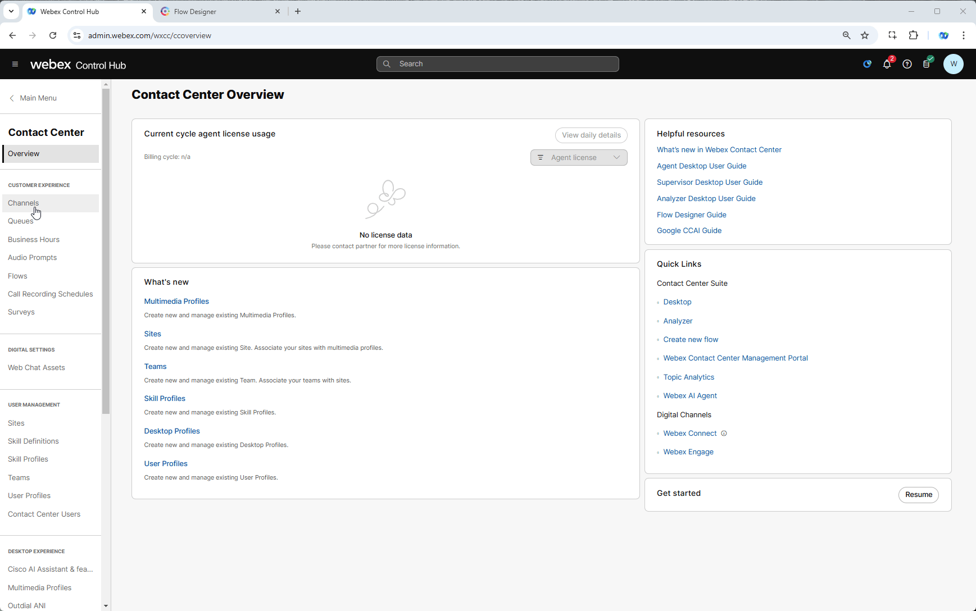Close the Flow Designer tab

coord(278,11)
